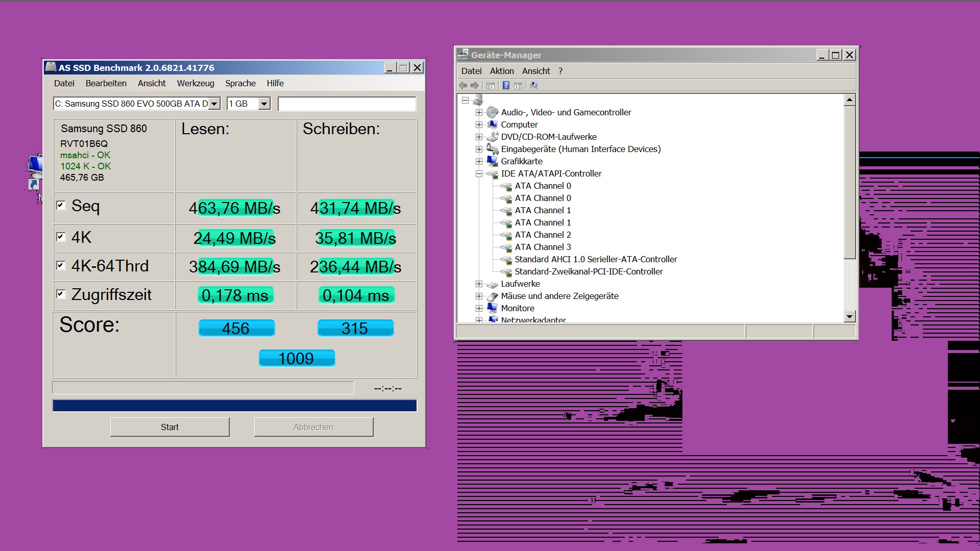Open the Datei menu in Geräte-Manager
The height and width of the screenshot is (551, 980).
click(472, 71)
